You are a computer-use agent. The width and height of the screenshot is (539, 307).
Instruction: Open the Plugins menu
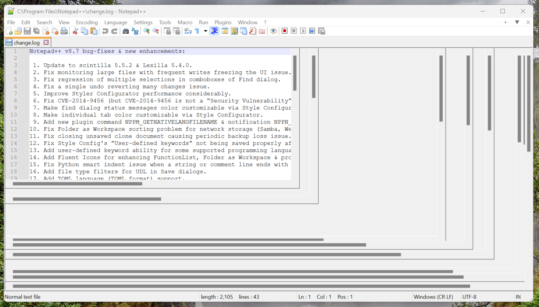(x=223, y=22)
